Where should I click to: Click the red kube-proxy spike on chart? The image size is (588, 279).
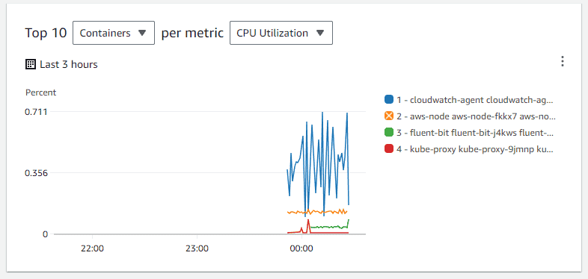(308, 225)
